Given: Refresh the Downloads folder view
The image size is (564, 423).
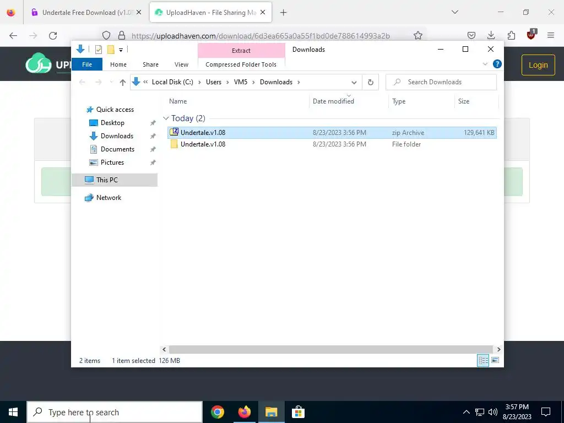Looking at the screenshot, I should (371, 83).
